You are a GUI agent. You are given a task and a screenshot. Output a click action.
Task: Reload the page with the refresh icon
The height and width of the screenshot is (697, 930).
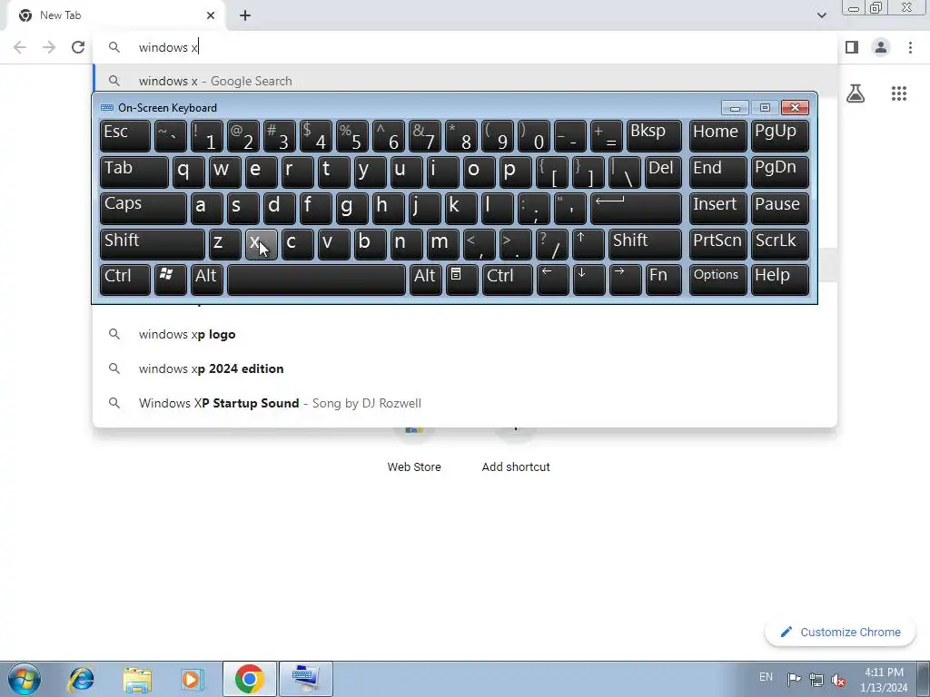coord(78,47)
